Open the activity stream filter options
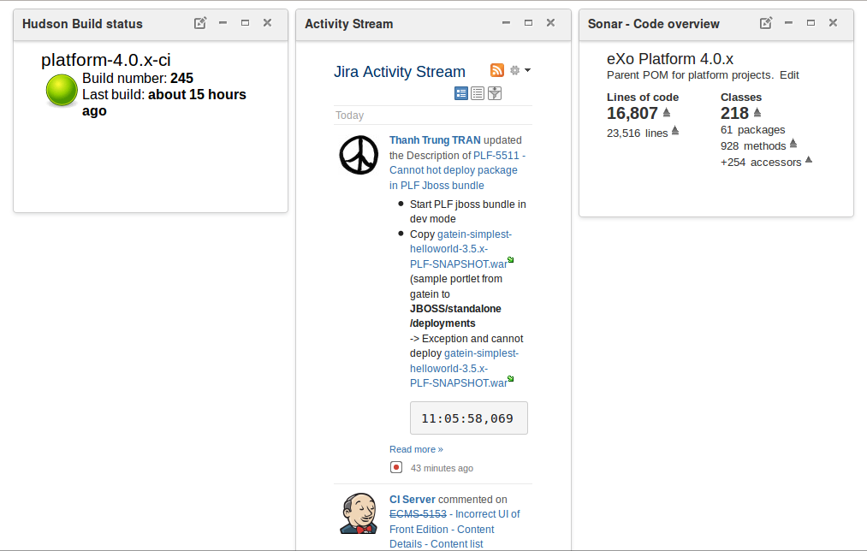The height and width of the screenshot is (551, 867). pos(495,93)
